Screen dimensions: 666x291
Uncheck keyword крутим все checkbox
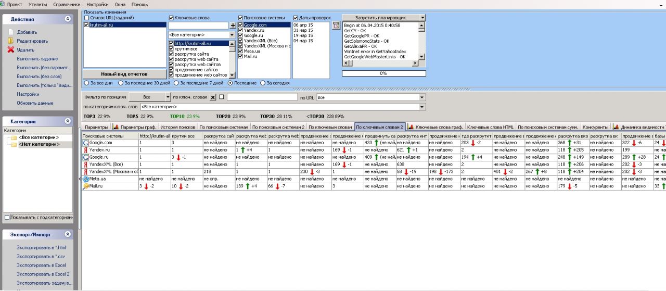click(171, 49)
